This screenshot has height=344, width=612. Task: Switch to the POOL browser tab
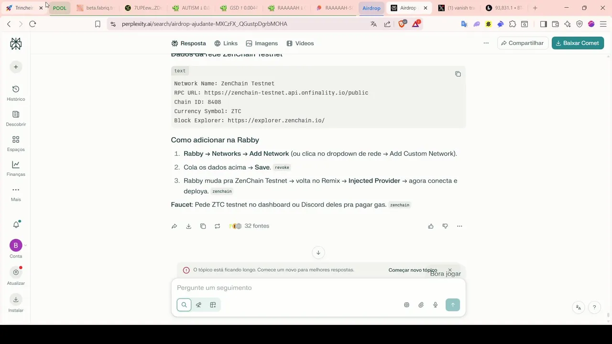click(x=59, y=8)
